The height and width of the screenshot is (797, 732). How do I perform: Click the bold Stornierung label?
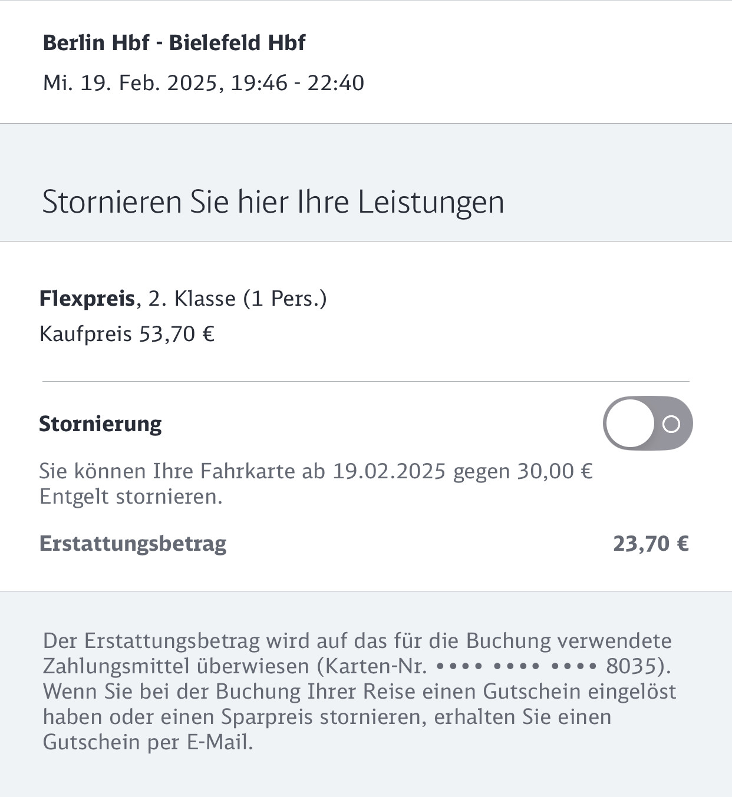coord(100,424)
